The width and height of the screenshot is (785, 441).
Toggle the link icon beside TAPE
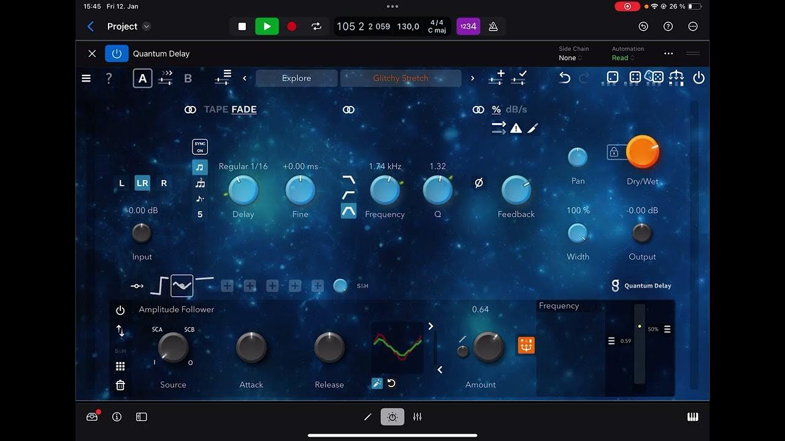[190, 110]
